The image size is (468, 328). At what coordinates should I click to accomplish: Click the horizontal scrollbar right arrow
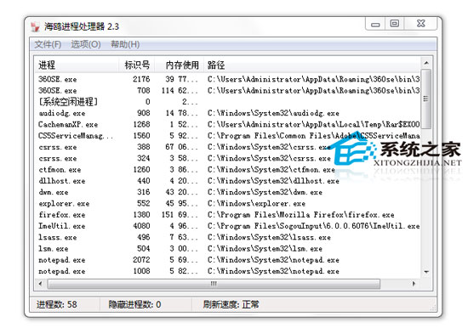[414, 284]
